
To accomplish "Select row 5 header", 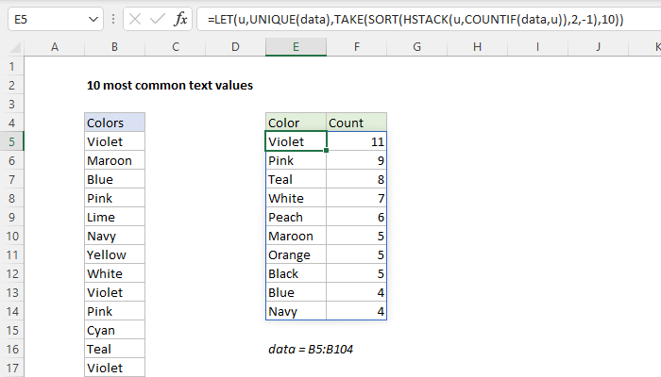I will 11,141.
